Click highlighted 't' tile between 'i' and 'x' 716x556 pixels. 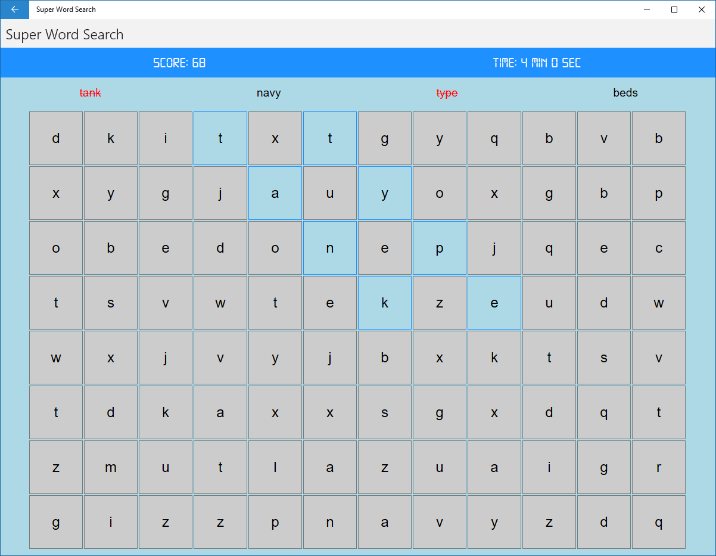[x=220, y=138]
